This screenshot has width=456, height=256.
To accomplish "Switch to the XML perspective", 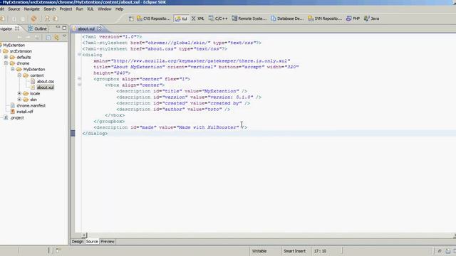I will pos(197,18).
